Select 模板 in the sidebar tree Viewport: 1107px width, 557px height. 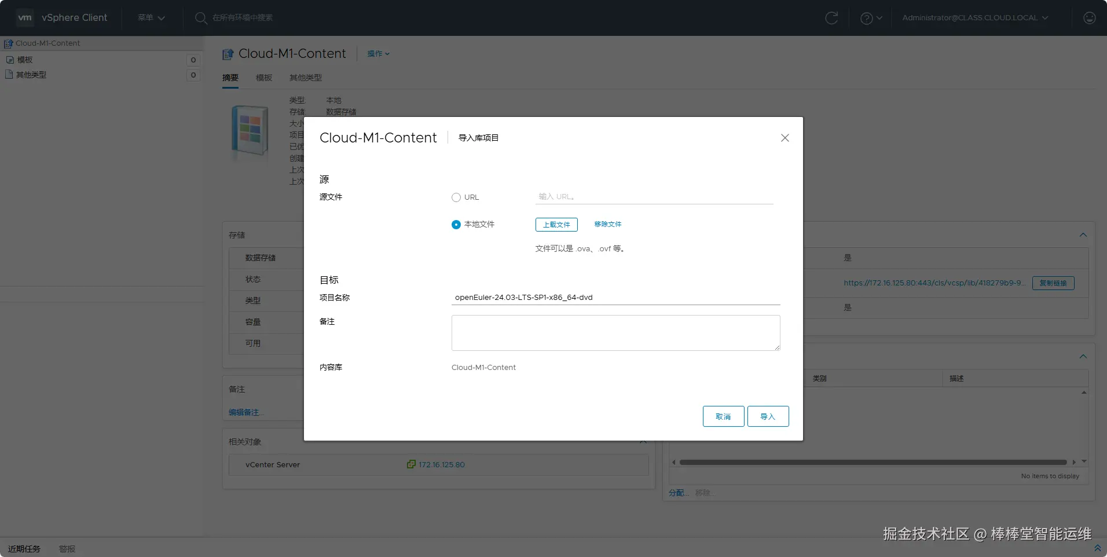point(25,60)
